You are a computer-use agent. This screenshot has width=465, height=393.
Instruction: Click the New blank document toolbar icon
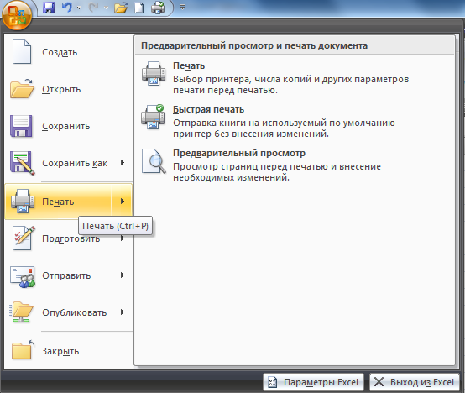click(x=138, y=8)
